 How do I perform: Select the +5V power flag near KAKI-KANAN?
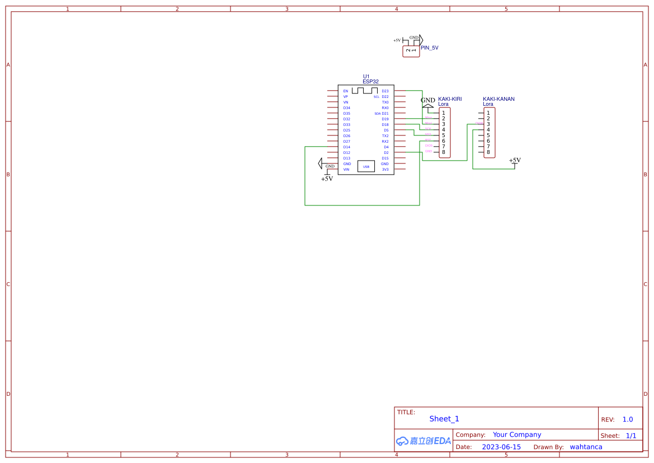(x=515, y=160)
